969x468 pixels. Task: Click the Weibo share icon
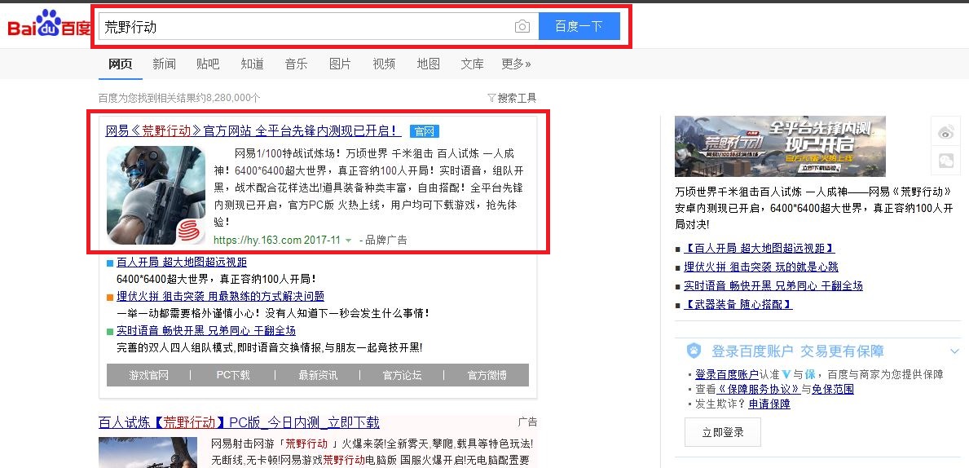coord(945,131)
